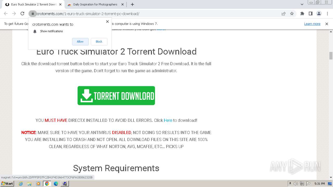Open the Chrome profile avatar
Screen dimensions: 333x187
319,14
